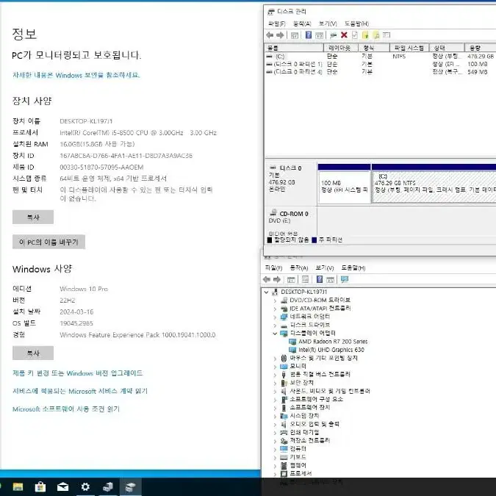The image size is (496, 496).
Task: Collapse 디스플레이 어댑터 node
Action: 275,334
